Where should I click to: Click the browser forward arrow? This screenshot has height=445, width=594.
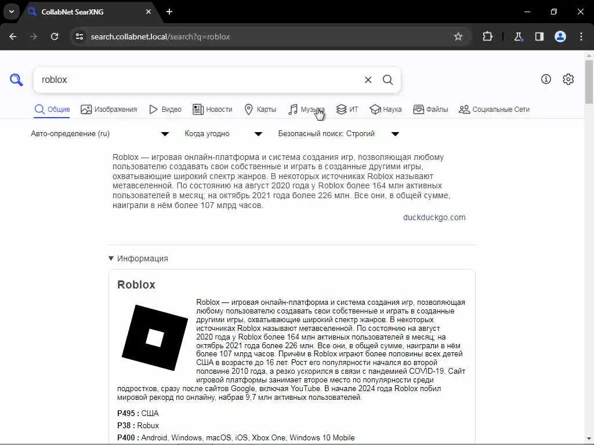click(34, 37)
